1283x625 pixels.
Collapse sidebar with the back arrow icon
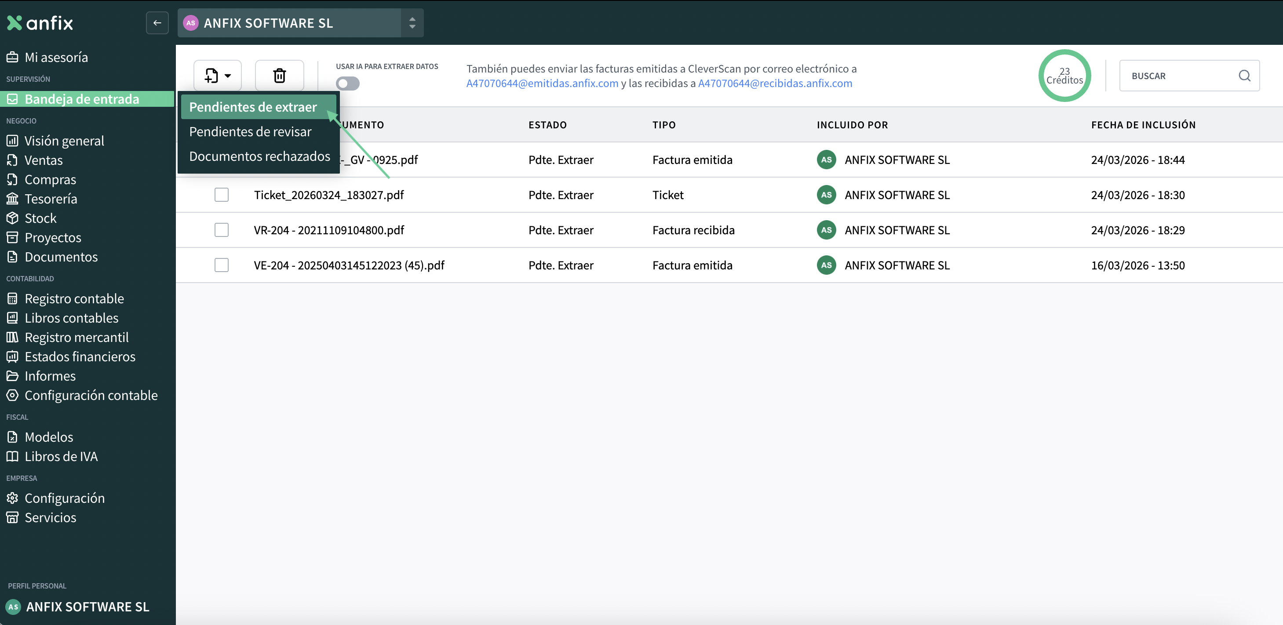coord(157,23)
